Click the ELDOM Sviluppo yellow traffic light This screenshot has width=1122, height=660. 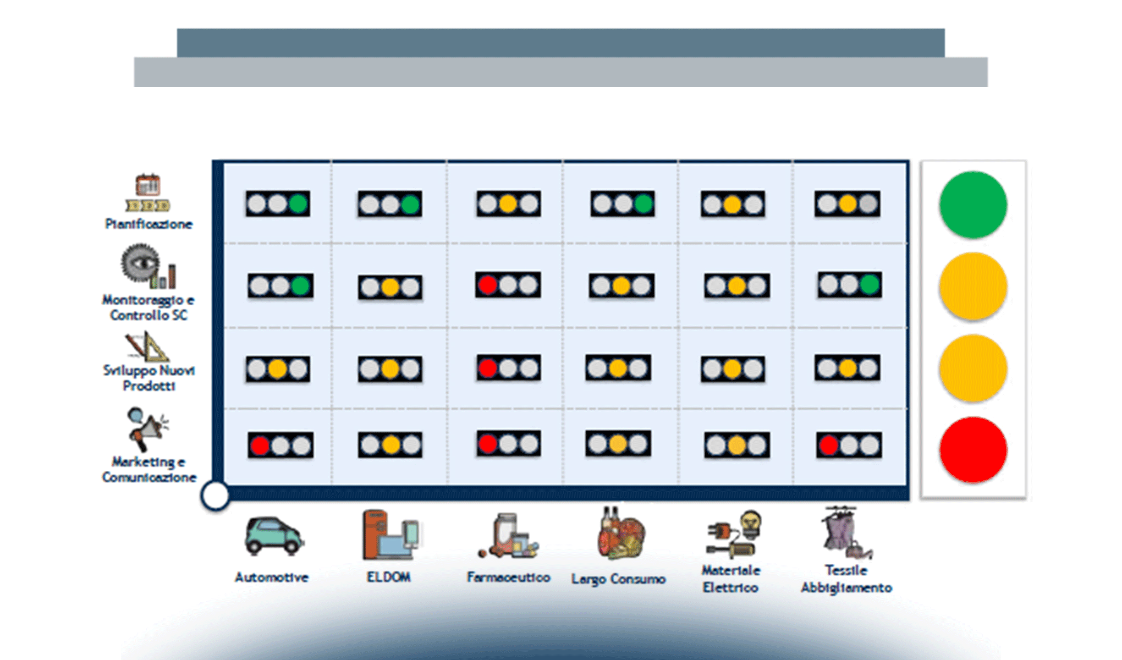[390, 369]
